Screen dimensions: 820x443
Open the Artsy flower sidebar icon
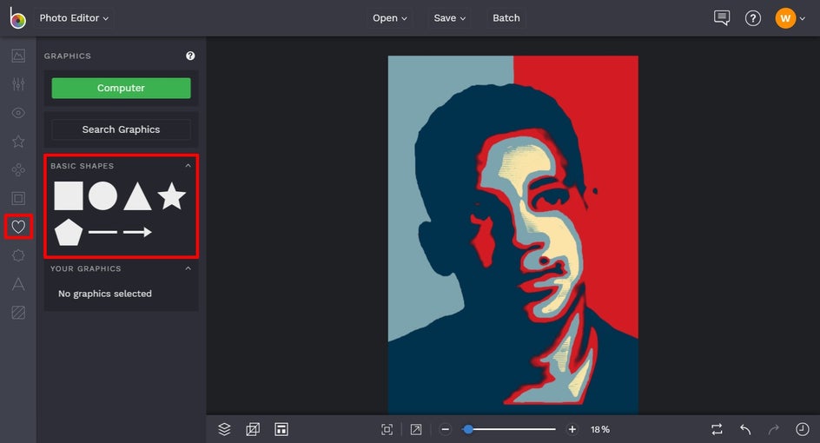point(18,170)
